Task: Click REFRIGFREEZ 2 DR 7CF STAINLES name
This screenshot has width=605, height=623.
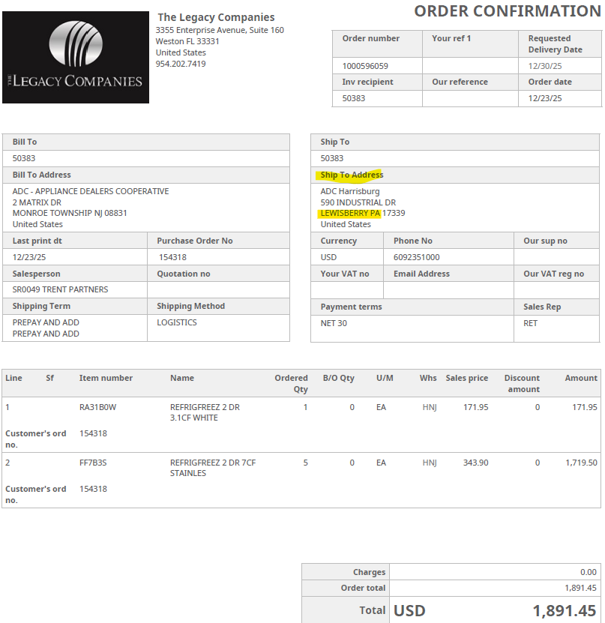Action: click(213, 468)
